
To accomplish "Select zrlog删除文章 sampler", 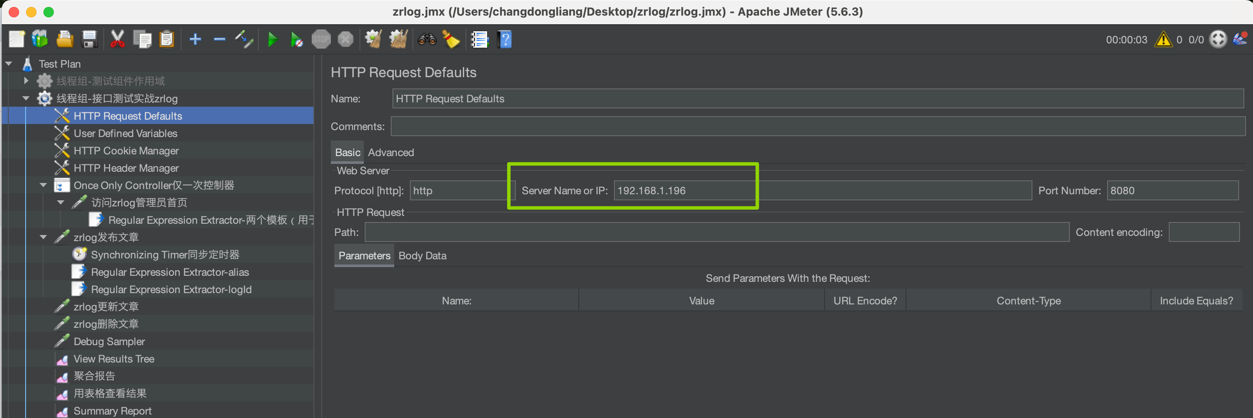I will (x=106, y=324).
